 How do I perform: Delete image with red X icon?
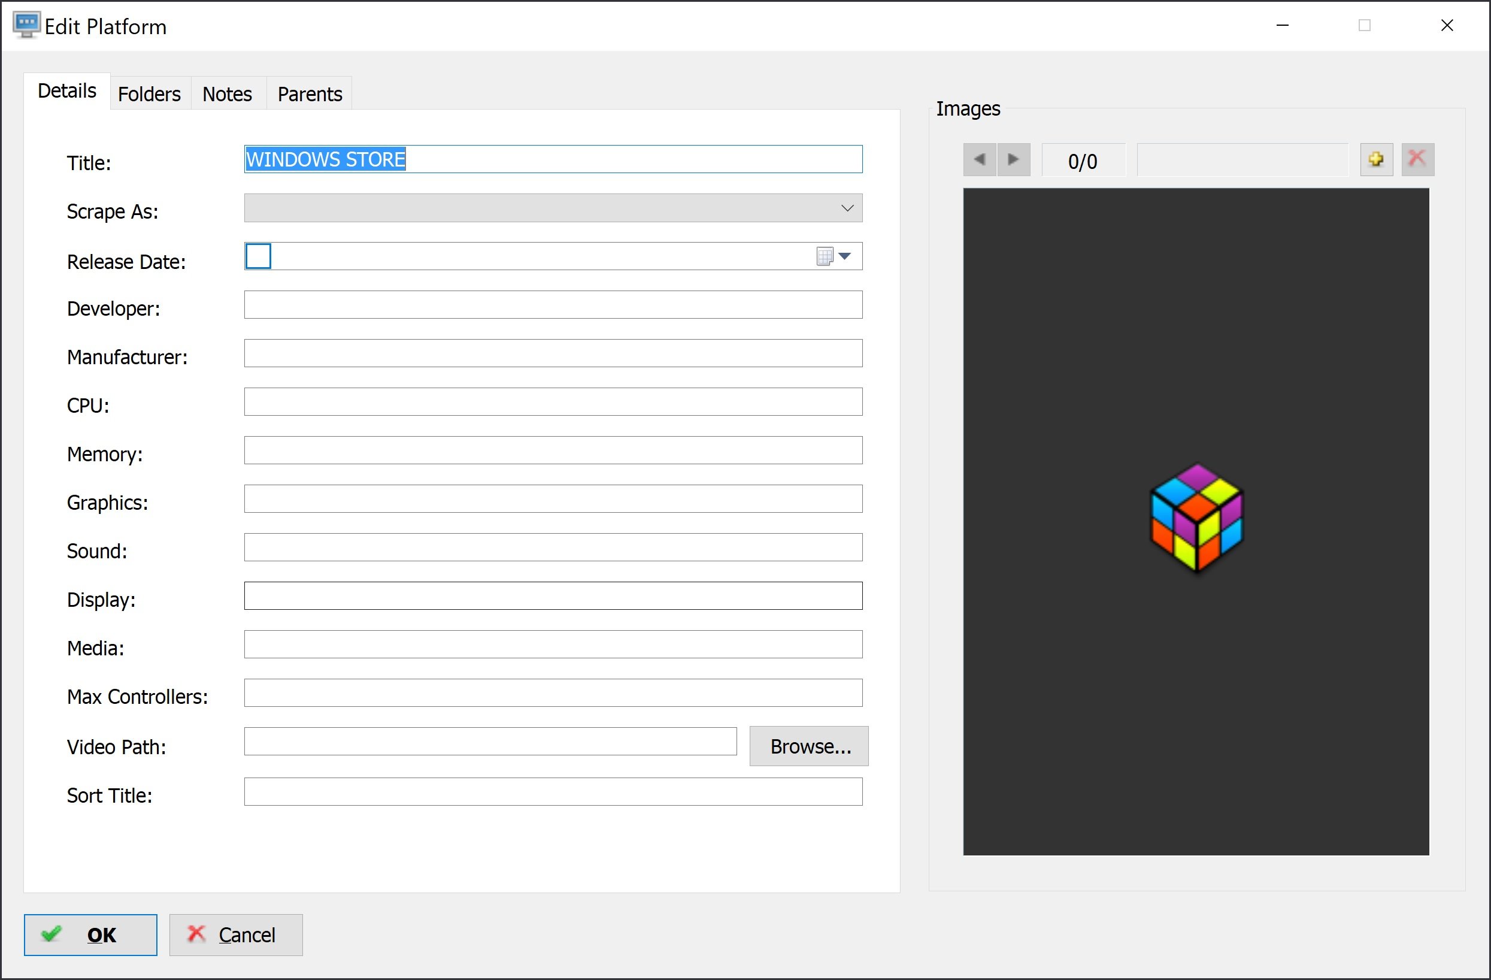(1418, 160)
